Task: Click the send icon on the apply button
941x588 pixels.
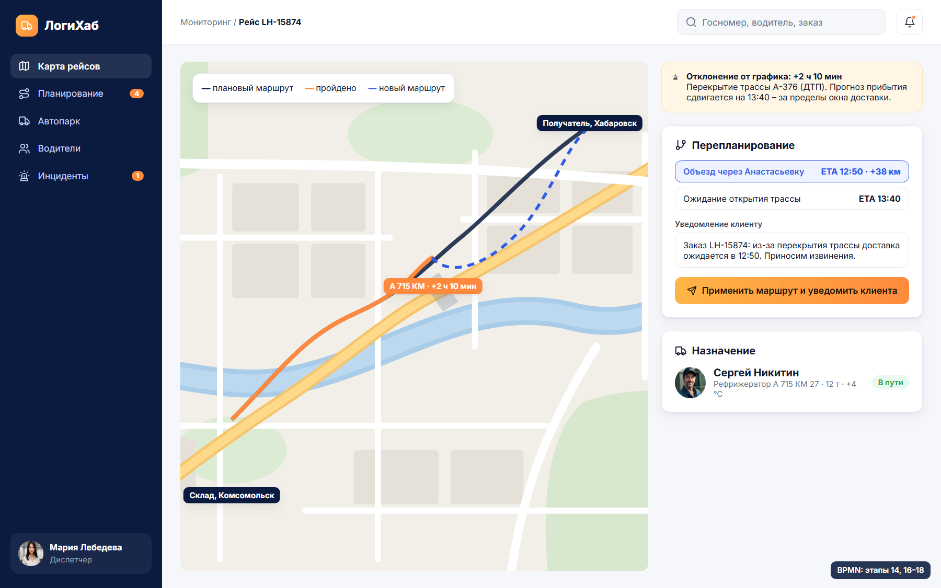Action: [x=692, y=291]
